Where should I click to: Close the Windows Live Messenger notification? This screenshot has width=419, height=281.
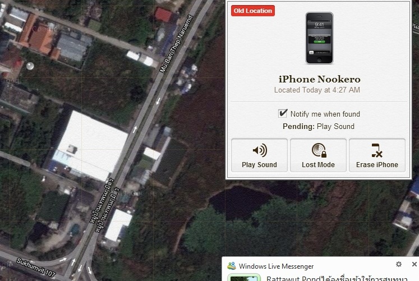click(414, 264)
